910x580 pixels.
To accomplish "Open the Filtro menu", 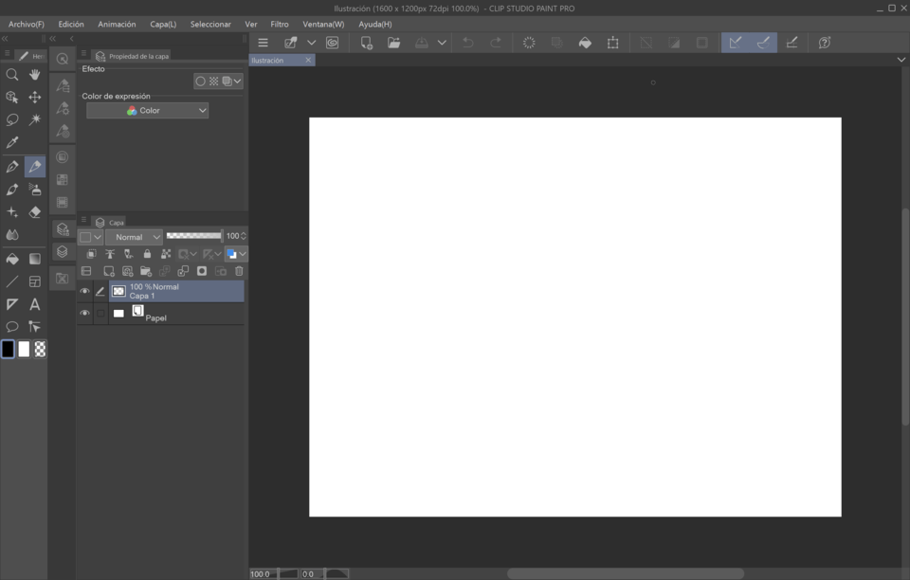I will click(x=280, y=24).
